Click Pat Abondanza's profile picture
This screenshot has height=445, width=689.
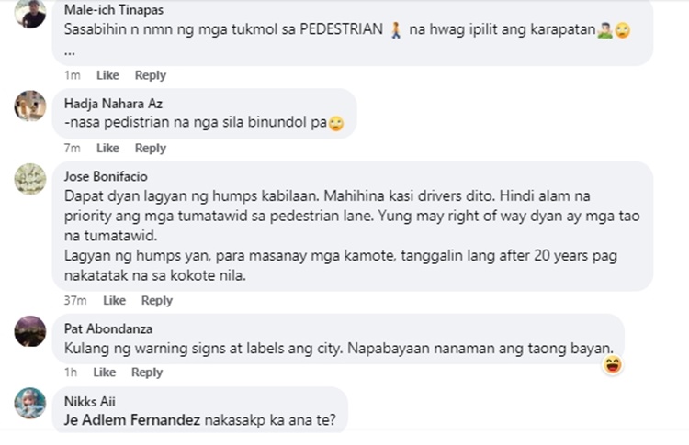(x=29, y=330)
